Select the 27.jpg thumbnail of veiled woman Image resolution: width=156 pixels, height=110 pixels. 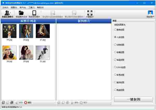tap(43, 31)
